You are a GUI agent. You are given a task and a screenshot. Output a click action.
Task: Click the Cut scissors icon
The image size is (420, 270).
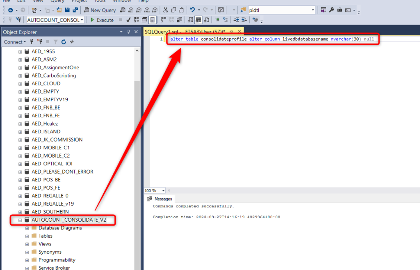tap(165, 10)
